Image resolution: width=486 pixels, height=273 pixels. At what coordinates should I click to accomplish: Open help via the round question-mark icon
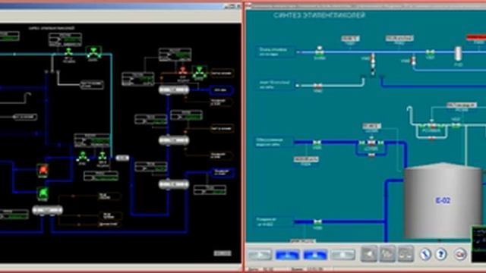click(x=441, y=254)
